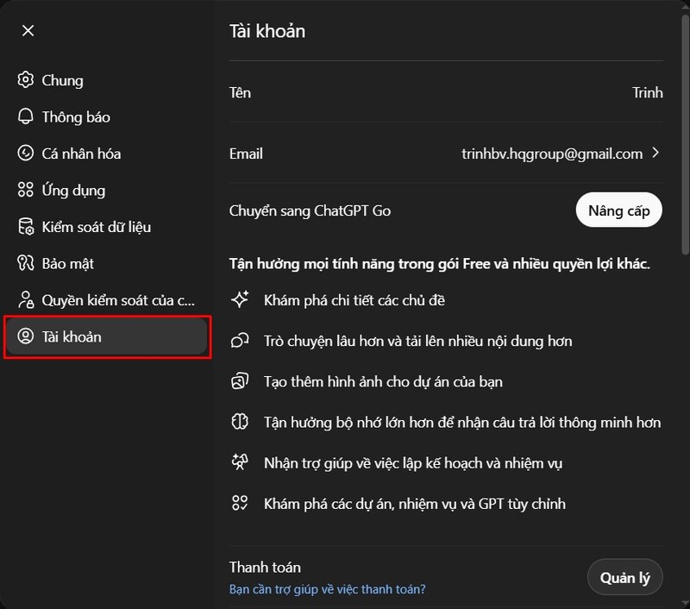Click the Tài khoản page heading
This screenshot has width=690, height=609.
(x=267, y=31)
